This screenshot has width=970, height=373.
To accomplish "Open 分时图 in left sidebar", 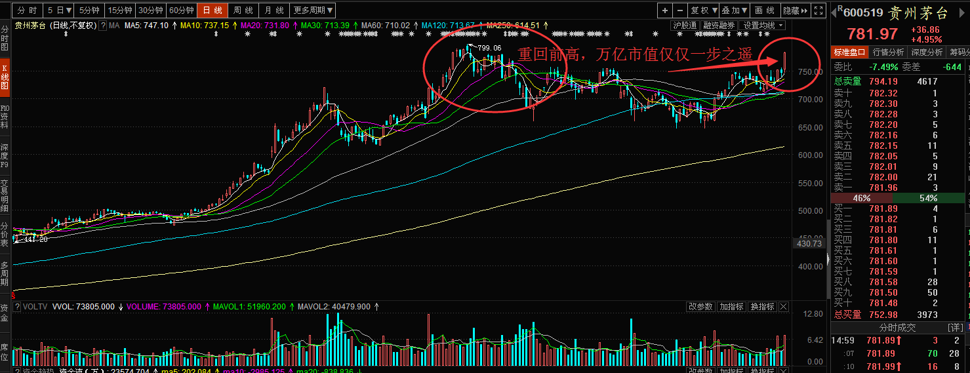I will pos(5,39).
